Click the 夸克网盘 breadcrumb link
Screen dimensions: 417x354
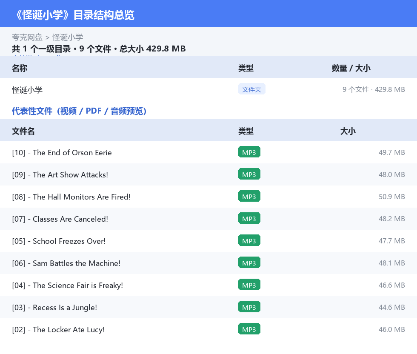[x=27, y=37]
